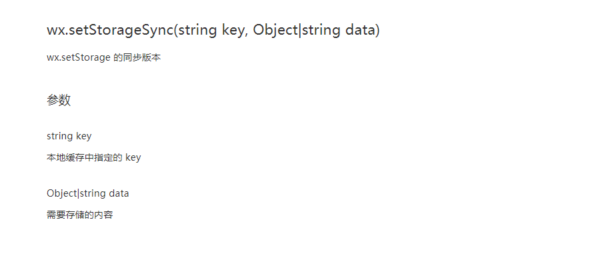Click 'string key' inside the title signature
The image size is (592, 280).
pyautogui.click(x=213, y=30)
